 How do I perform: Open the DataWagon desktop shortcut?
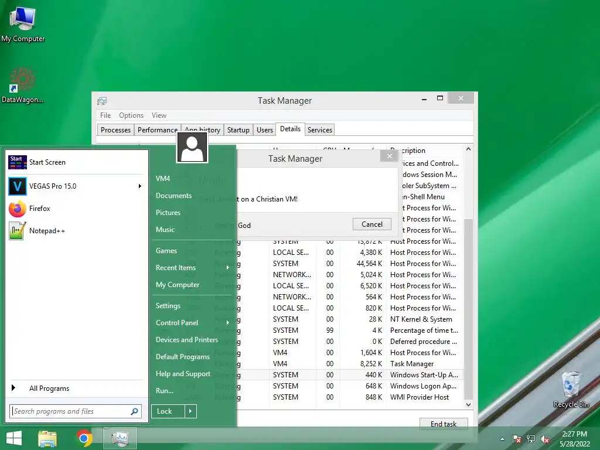pos(22,86)
